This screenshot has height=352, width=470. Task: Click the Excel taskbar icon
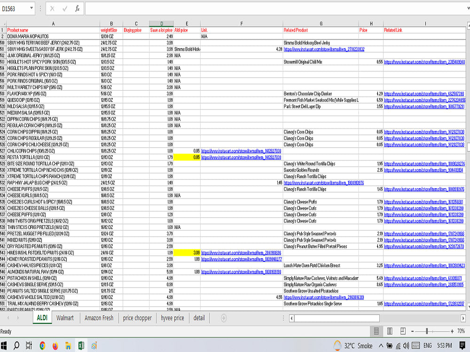coord(81,346)
